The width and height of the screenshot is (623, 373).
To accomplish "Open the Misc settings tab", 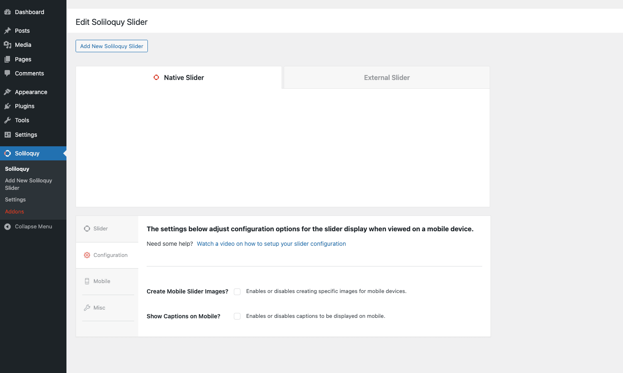I will click(107, 308).
